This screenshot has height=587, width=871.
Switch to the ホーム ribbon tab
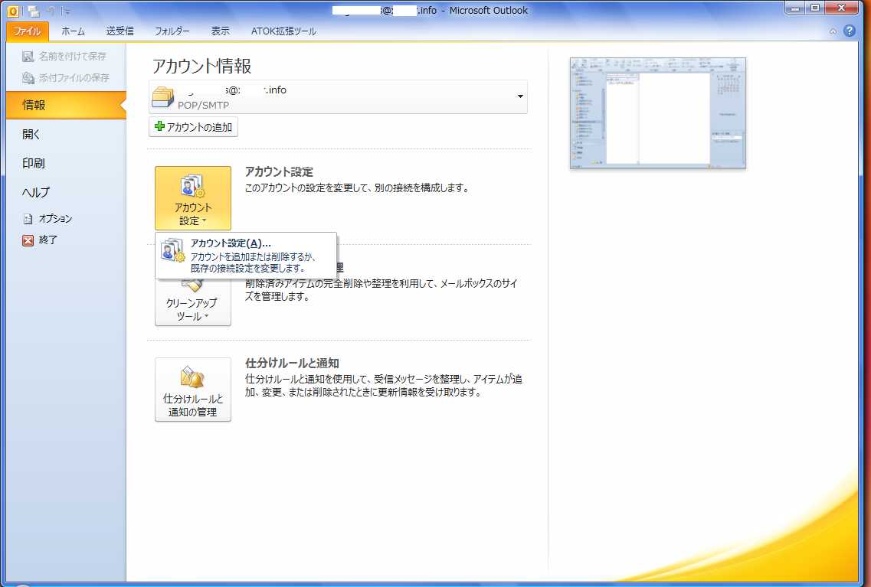[73, 31]
